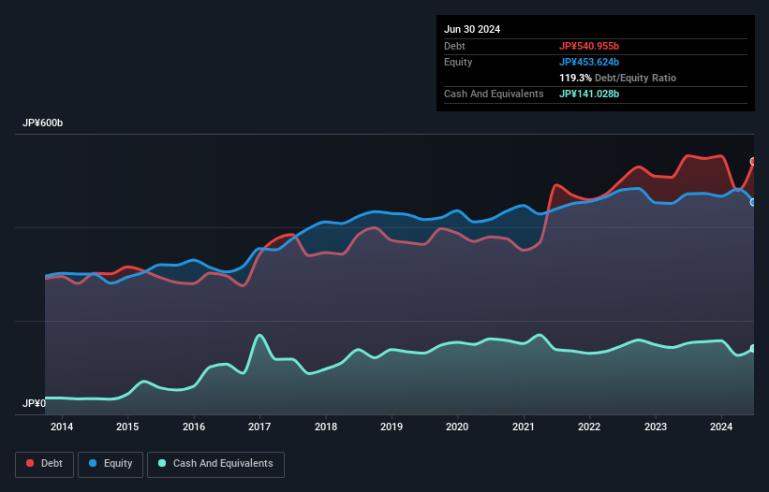Click the Equity value JP¥453.624b

click(589, 62)
